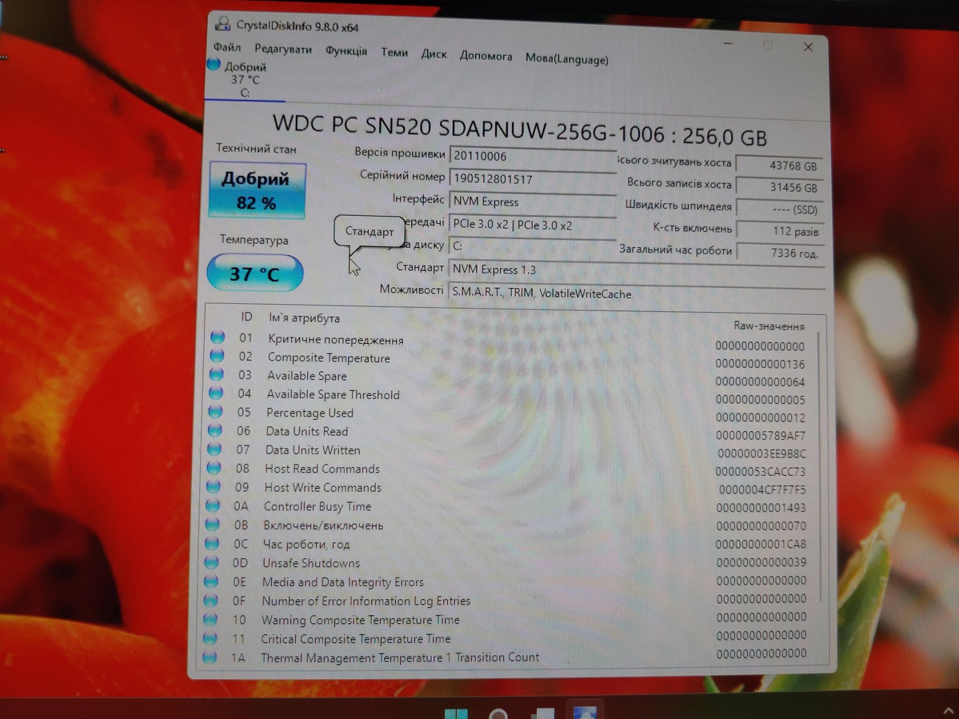Click the total host writes value 31456 GB
Image resolution: width=959 pixels, height=719 pixels.
(779, 187)
